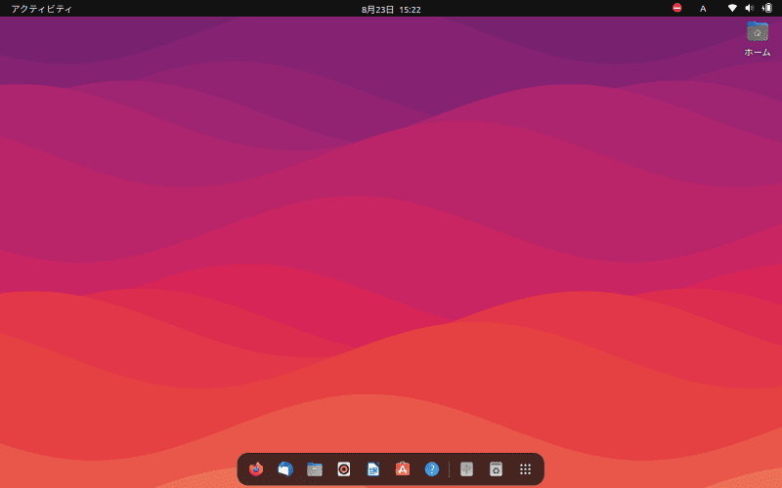The width and height of the screenshot is (782, 488).
Task: Click the volume speaker icon
Action: click(750, 8)
